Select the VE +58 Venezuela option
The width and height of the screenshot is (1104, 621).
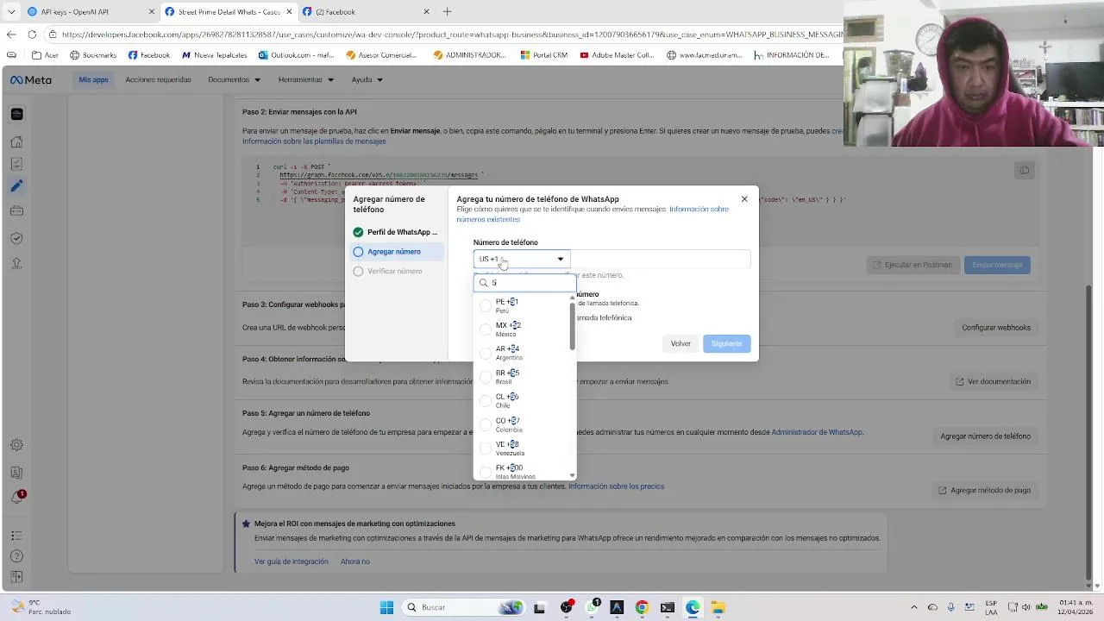point(522,448)
